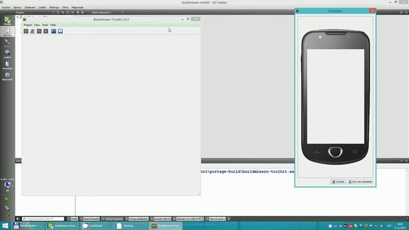Open the Soubor menu in Qt Creator
This screenshot has height=230, width=409.
(6, 7)
